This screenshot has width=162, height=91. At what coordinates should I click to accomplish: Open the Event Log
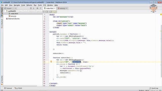[154, 88]
